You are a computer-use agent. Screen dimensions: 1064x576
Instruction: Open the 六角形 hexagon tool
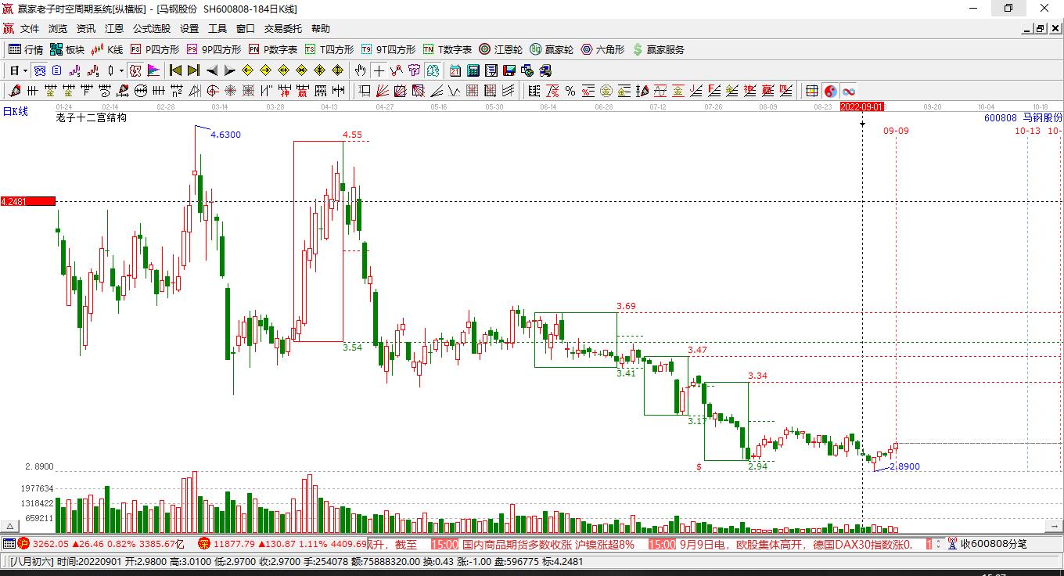tap(602, 49)
